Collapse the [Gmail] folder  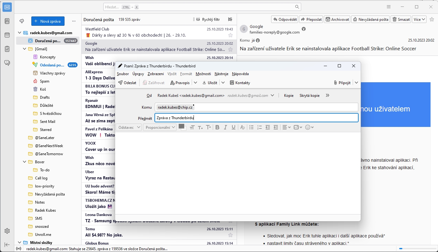click(25, 49)
